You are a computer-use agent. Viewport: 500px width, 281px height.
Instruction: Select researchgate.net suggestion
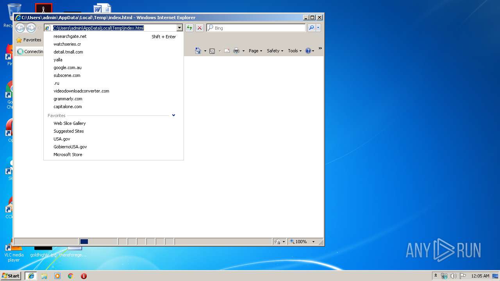tap(70, 36)
